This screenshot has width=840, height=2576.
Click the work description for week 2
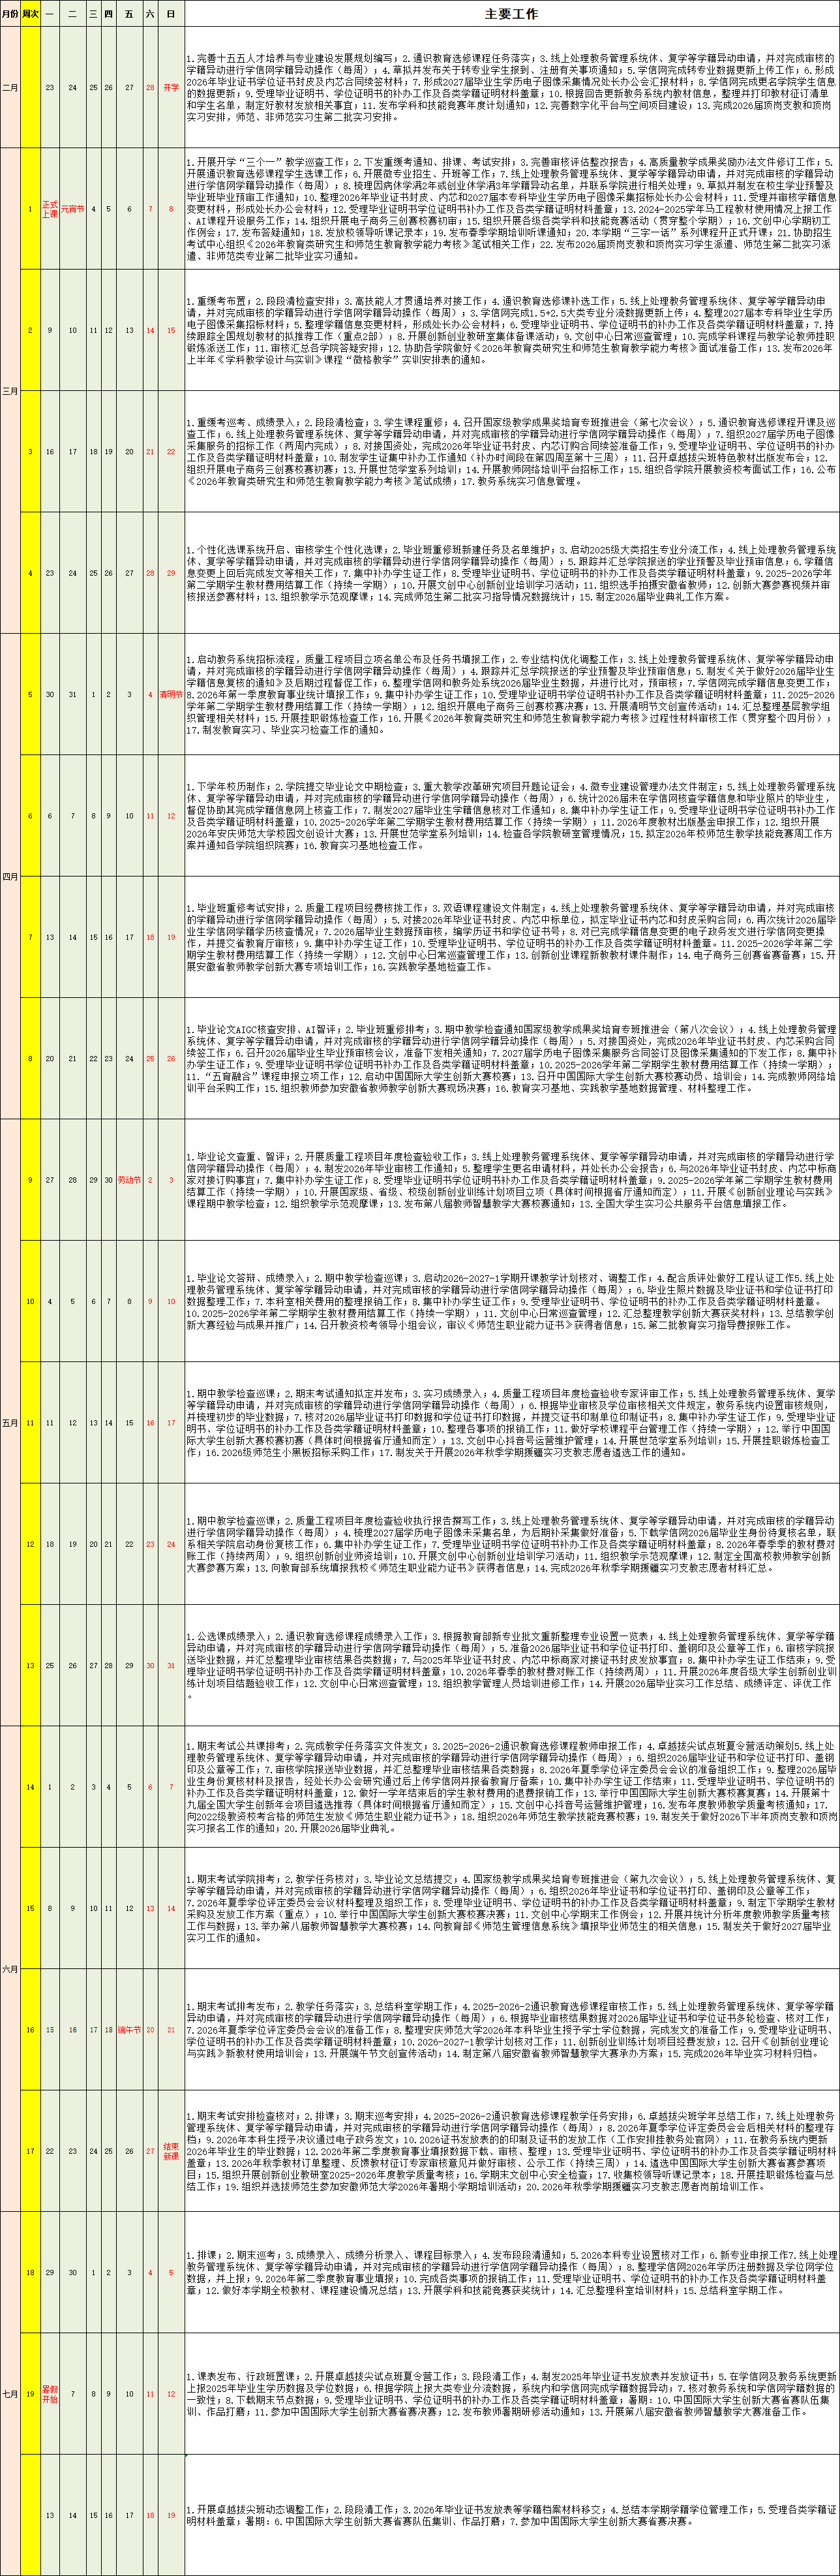pos(511,330)
